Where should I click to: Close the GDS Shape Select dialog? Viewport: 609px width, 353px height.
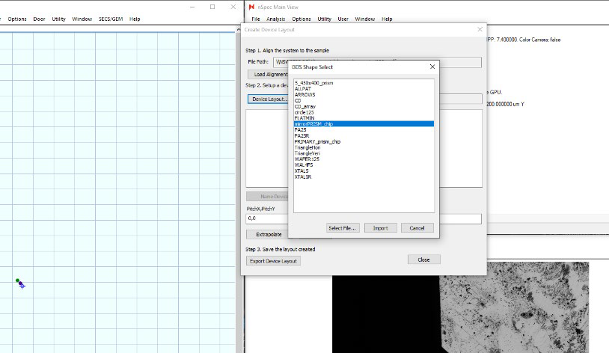tap(432, 67)
